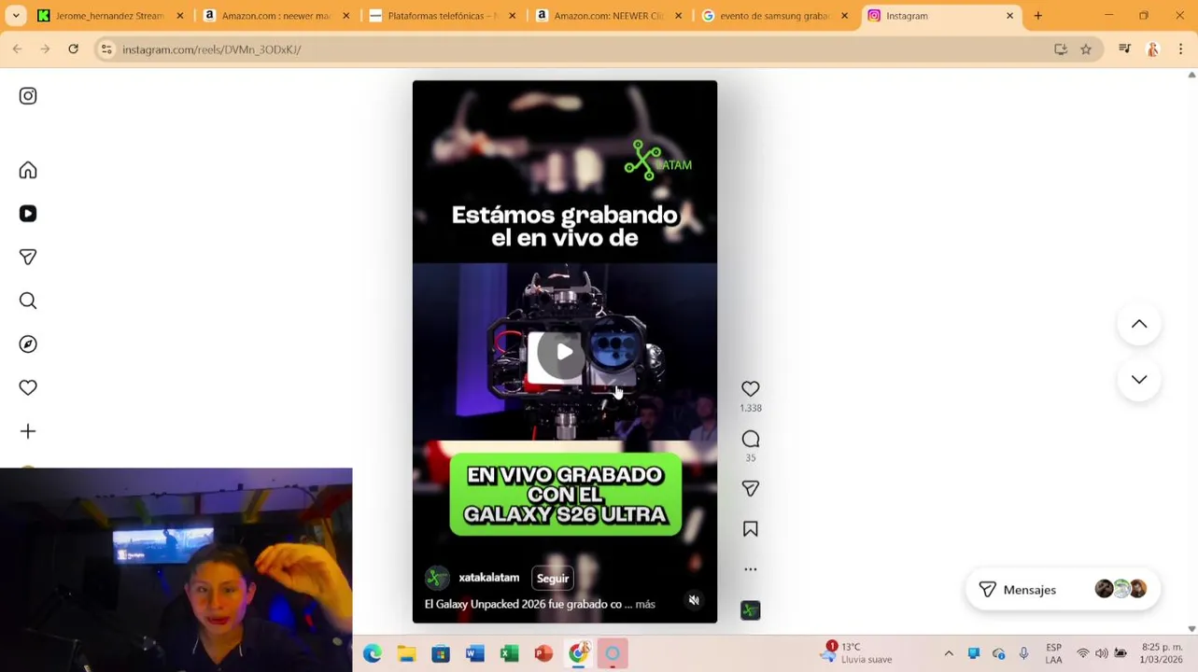Open Instagram home from sidebar
Image resolution: width=1198 pixels, height=672 pixels.
click(x=28, y=170)
